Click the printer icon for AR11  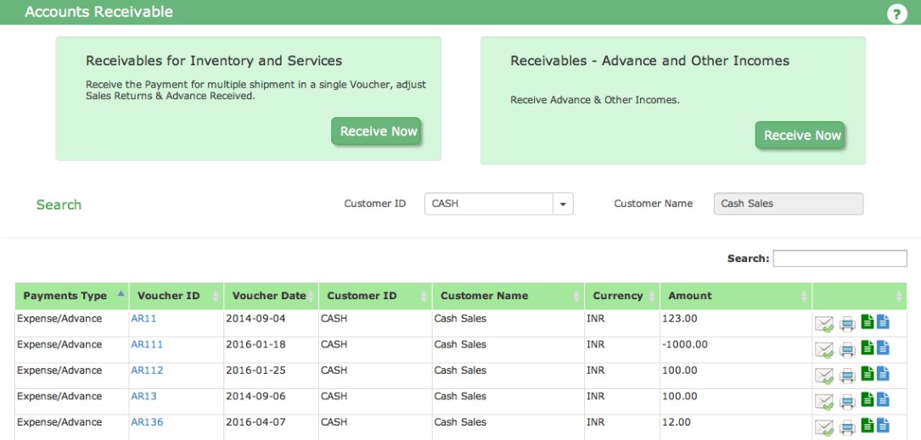pyautogui.click(x=847, y=324)
